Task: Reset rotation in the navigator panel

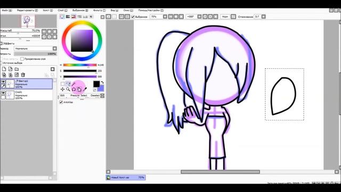Action: tap(54, 37)
